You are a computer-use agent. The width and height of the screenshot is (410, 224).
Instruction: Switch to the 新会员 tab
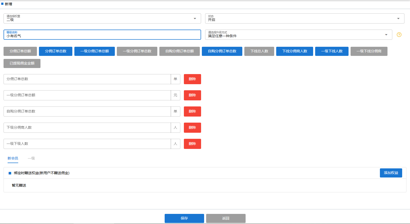click(x=13, y=158)
